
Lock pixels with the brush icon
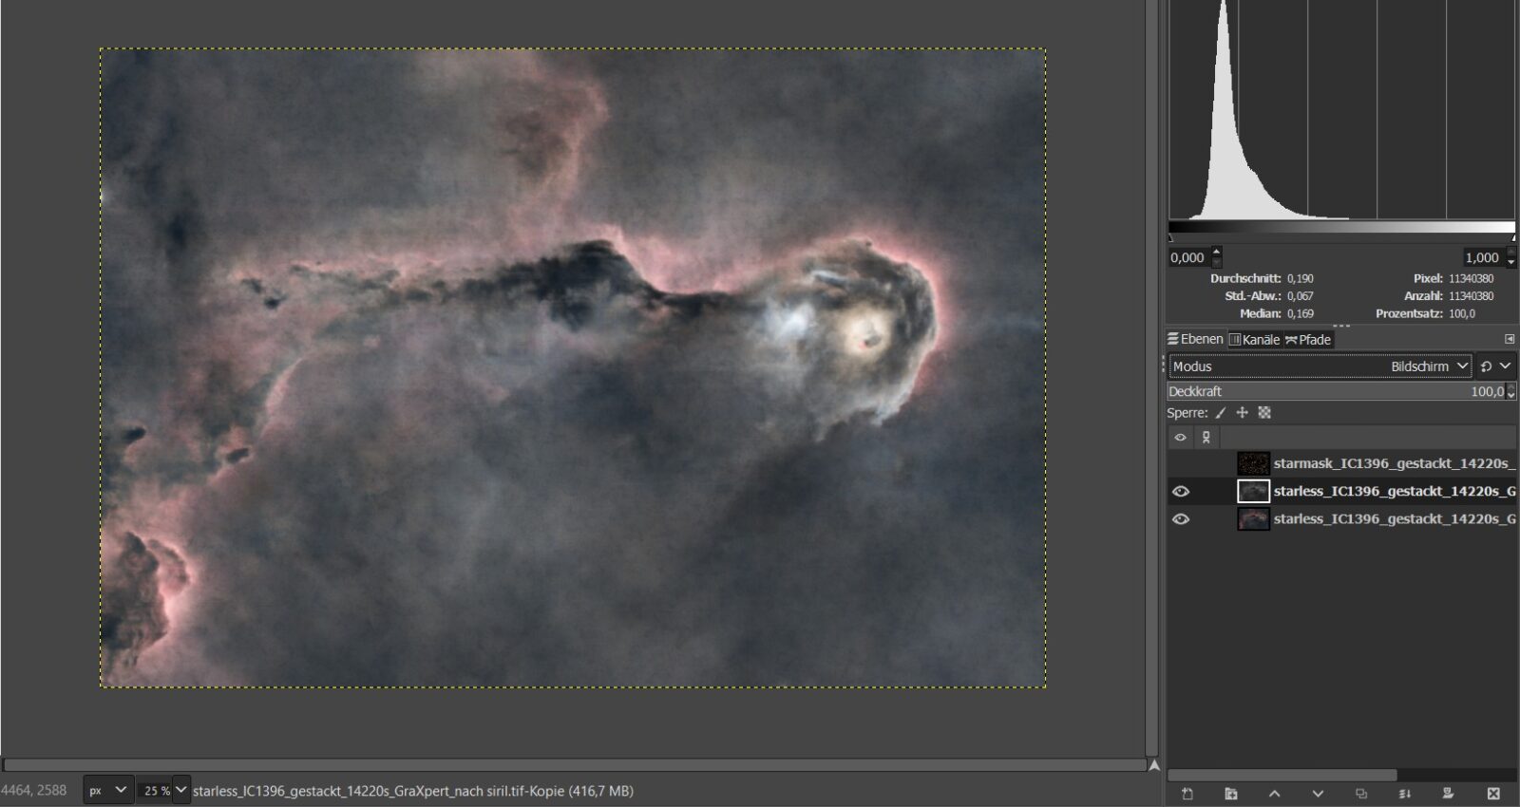click(1221, 413)
